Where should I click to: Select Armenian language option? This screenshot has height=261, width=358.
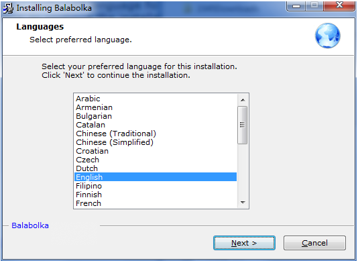coord(156,107)
